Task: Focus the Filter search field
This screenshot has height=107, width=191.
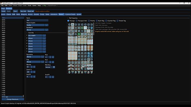Action: point(13,18)
